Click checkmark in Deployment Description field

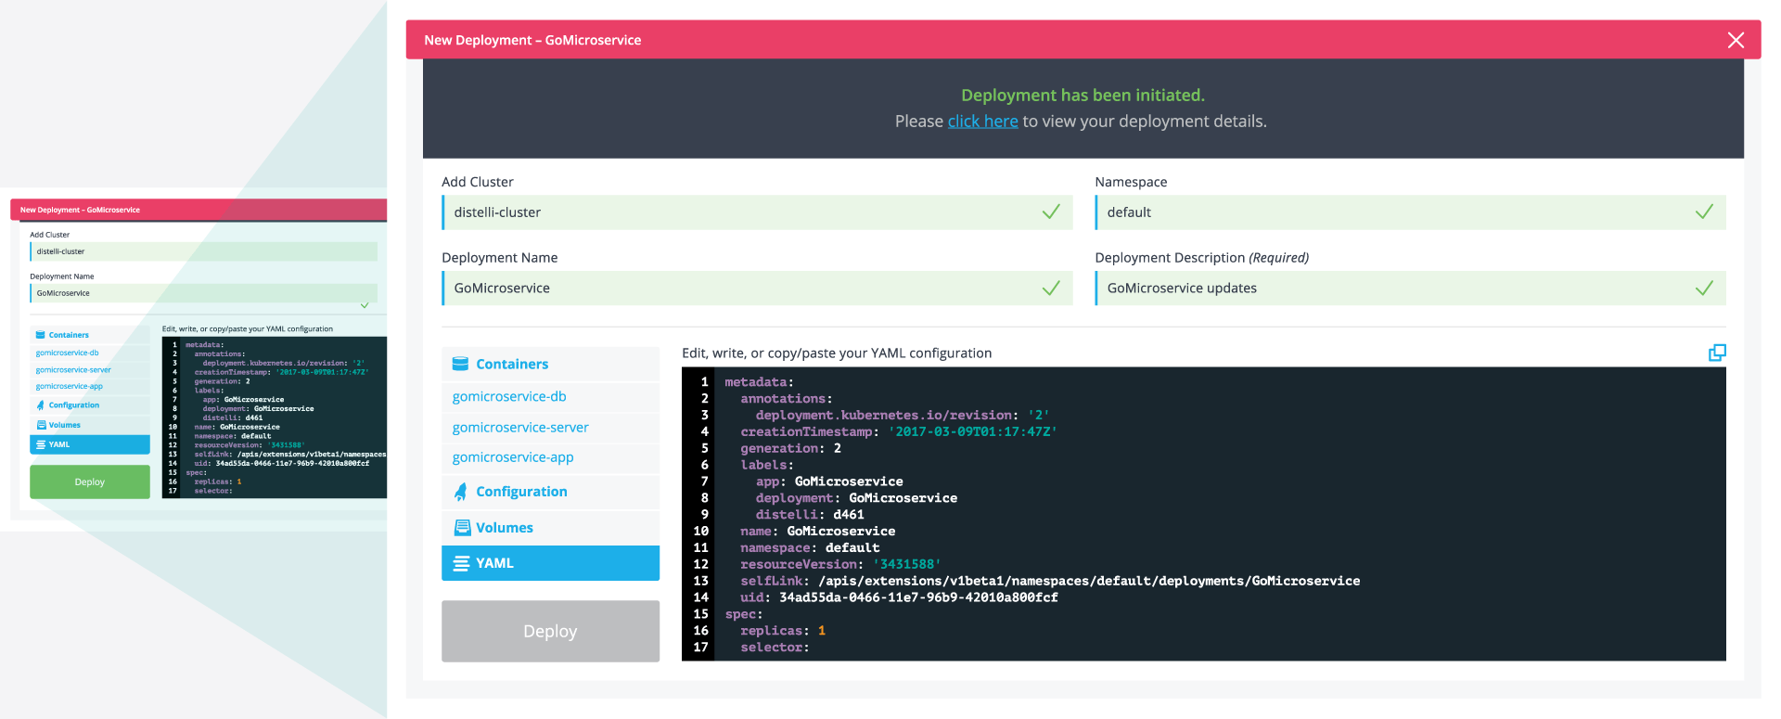coord(1704,289)
